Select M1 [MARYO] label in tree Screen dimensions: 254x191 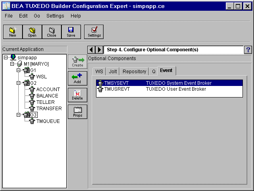pyautogui.click(x=36, y=64)
